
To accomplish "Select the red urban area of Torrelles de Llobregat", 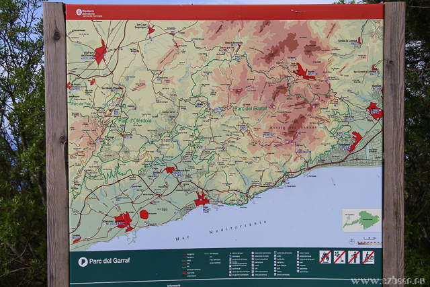I will (x=359, y=41).
